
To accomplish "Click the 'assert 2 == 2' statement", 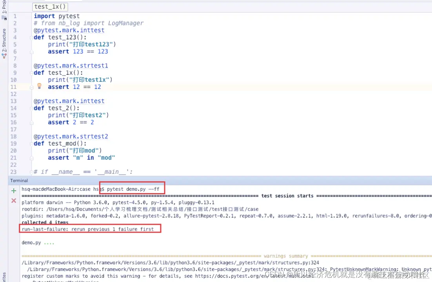I will [x=71, y=122].
